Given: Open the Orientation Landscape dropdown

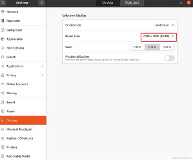Looking at the screenshot, I should (x=164, y=25).
